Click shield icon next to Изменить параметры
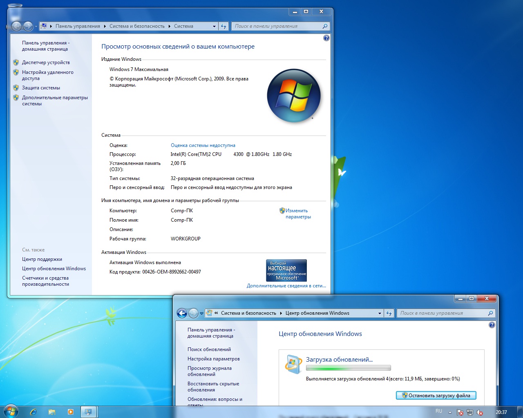This screenshot has width=523, height=418. [x=282, y=211]
